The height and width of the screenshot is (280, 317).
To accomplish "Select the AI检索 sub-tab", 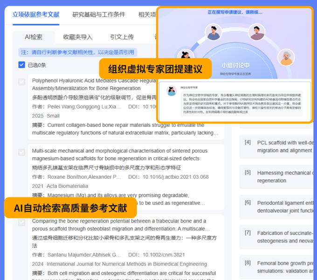I will point(34,37).
